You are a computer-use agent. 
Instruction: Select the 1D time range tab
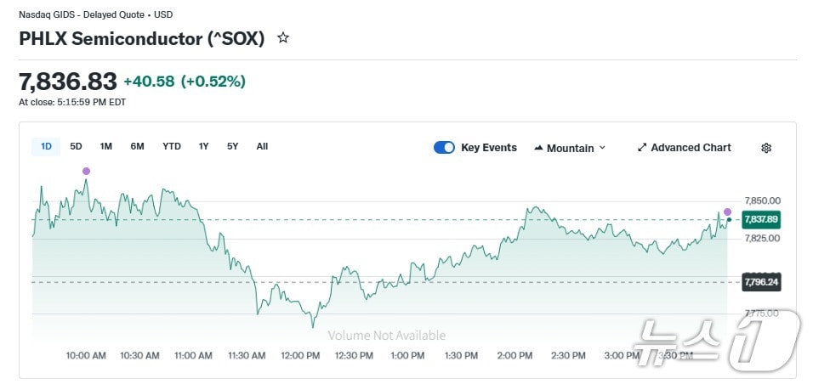pyautogui.click(x=46, y=146)
